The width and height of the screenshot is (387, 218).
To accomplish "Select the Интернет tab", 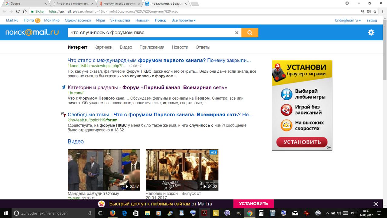I will click(x=77, y=47).
